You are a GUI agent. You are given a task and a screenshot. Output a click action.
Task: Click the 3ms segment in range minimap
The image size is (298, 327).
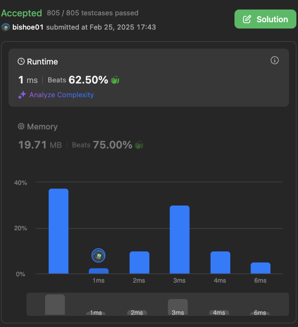178,307
